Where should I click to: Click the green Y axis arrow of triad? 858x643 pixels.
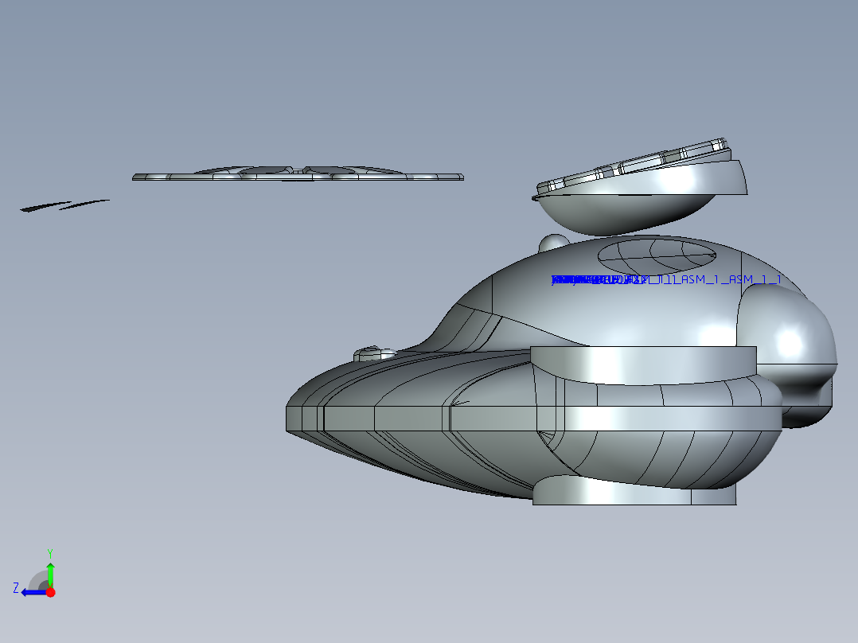pyautogui.click(x=50, y=575)
